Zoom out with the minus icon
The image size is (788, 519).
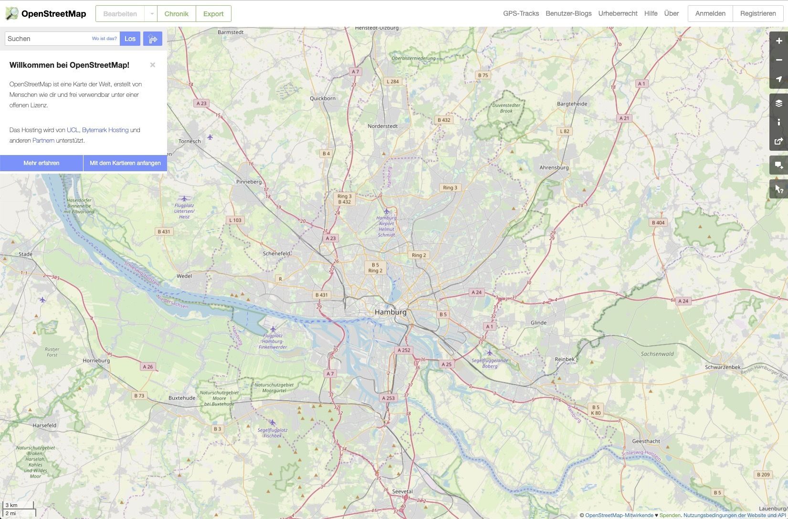tap(779, 60)
